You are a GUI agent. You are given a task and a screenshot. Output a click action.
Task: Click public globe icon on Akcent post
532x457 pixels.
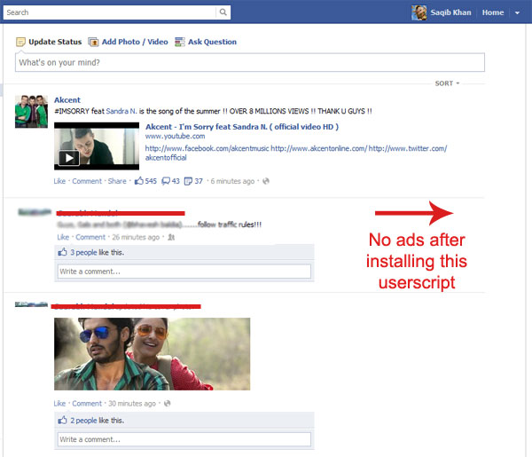tap(266, 181)
